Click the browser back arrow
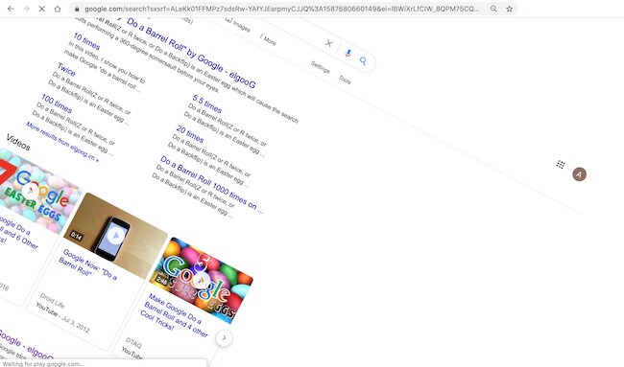 (11, 9)
